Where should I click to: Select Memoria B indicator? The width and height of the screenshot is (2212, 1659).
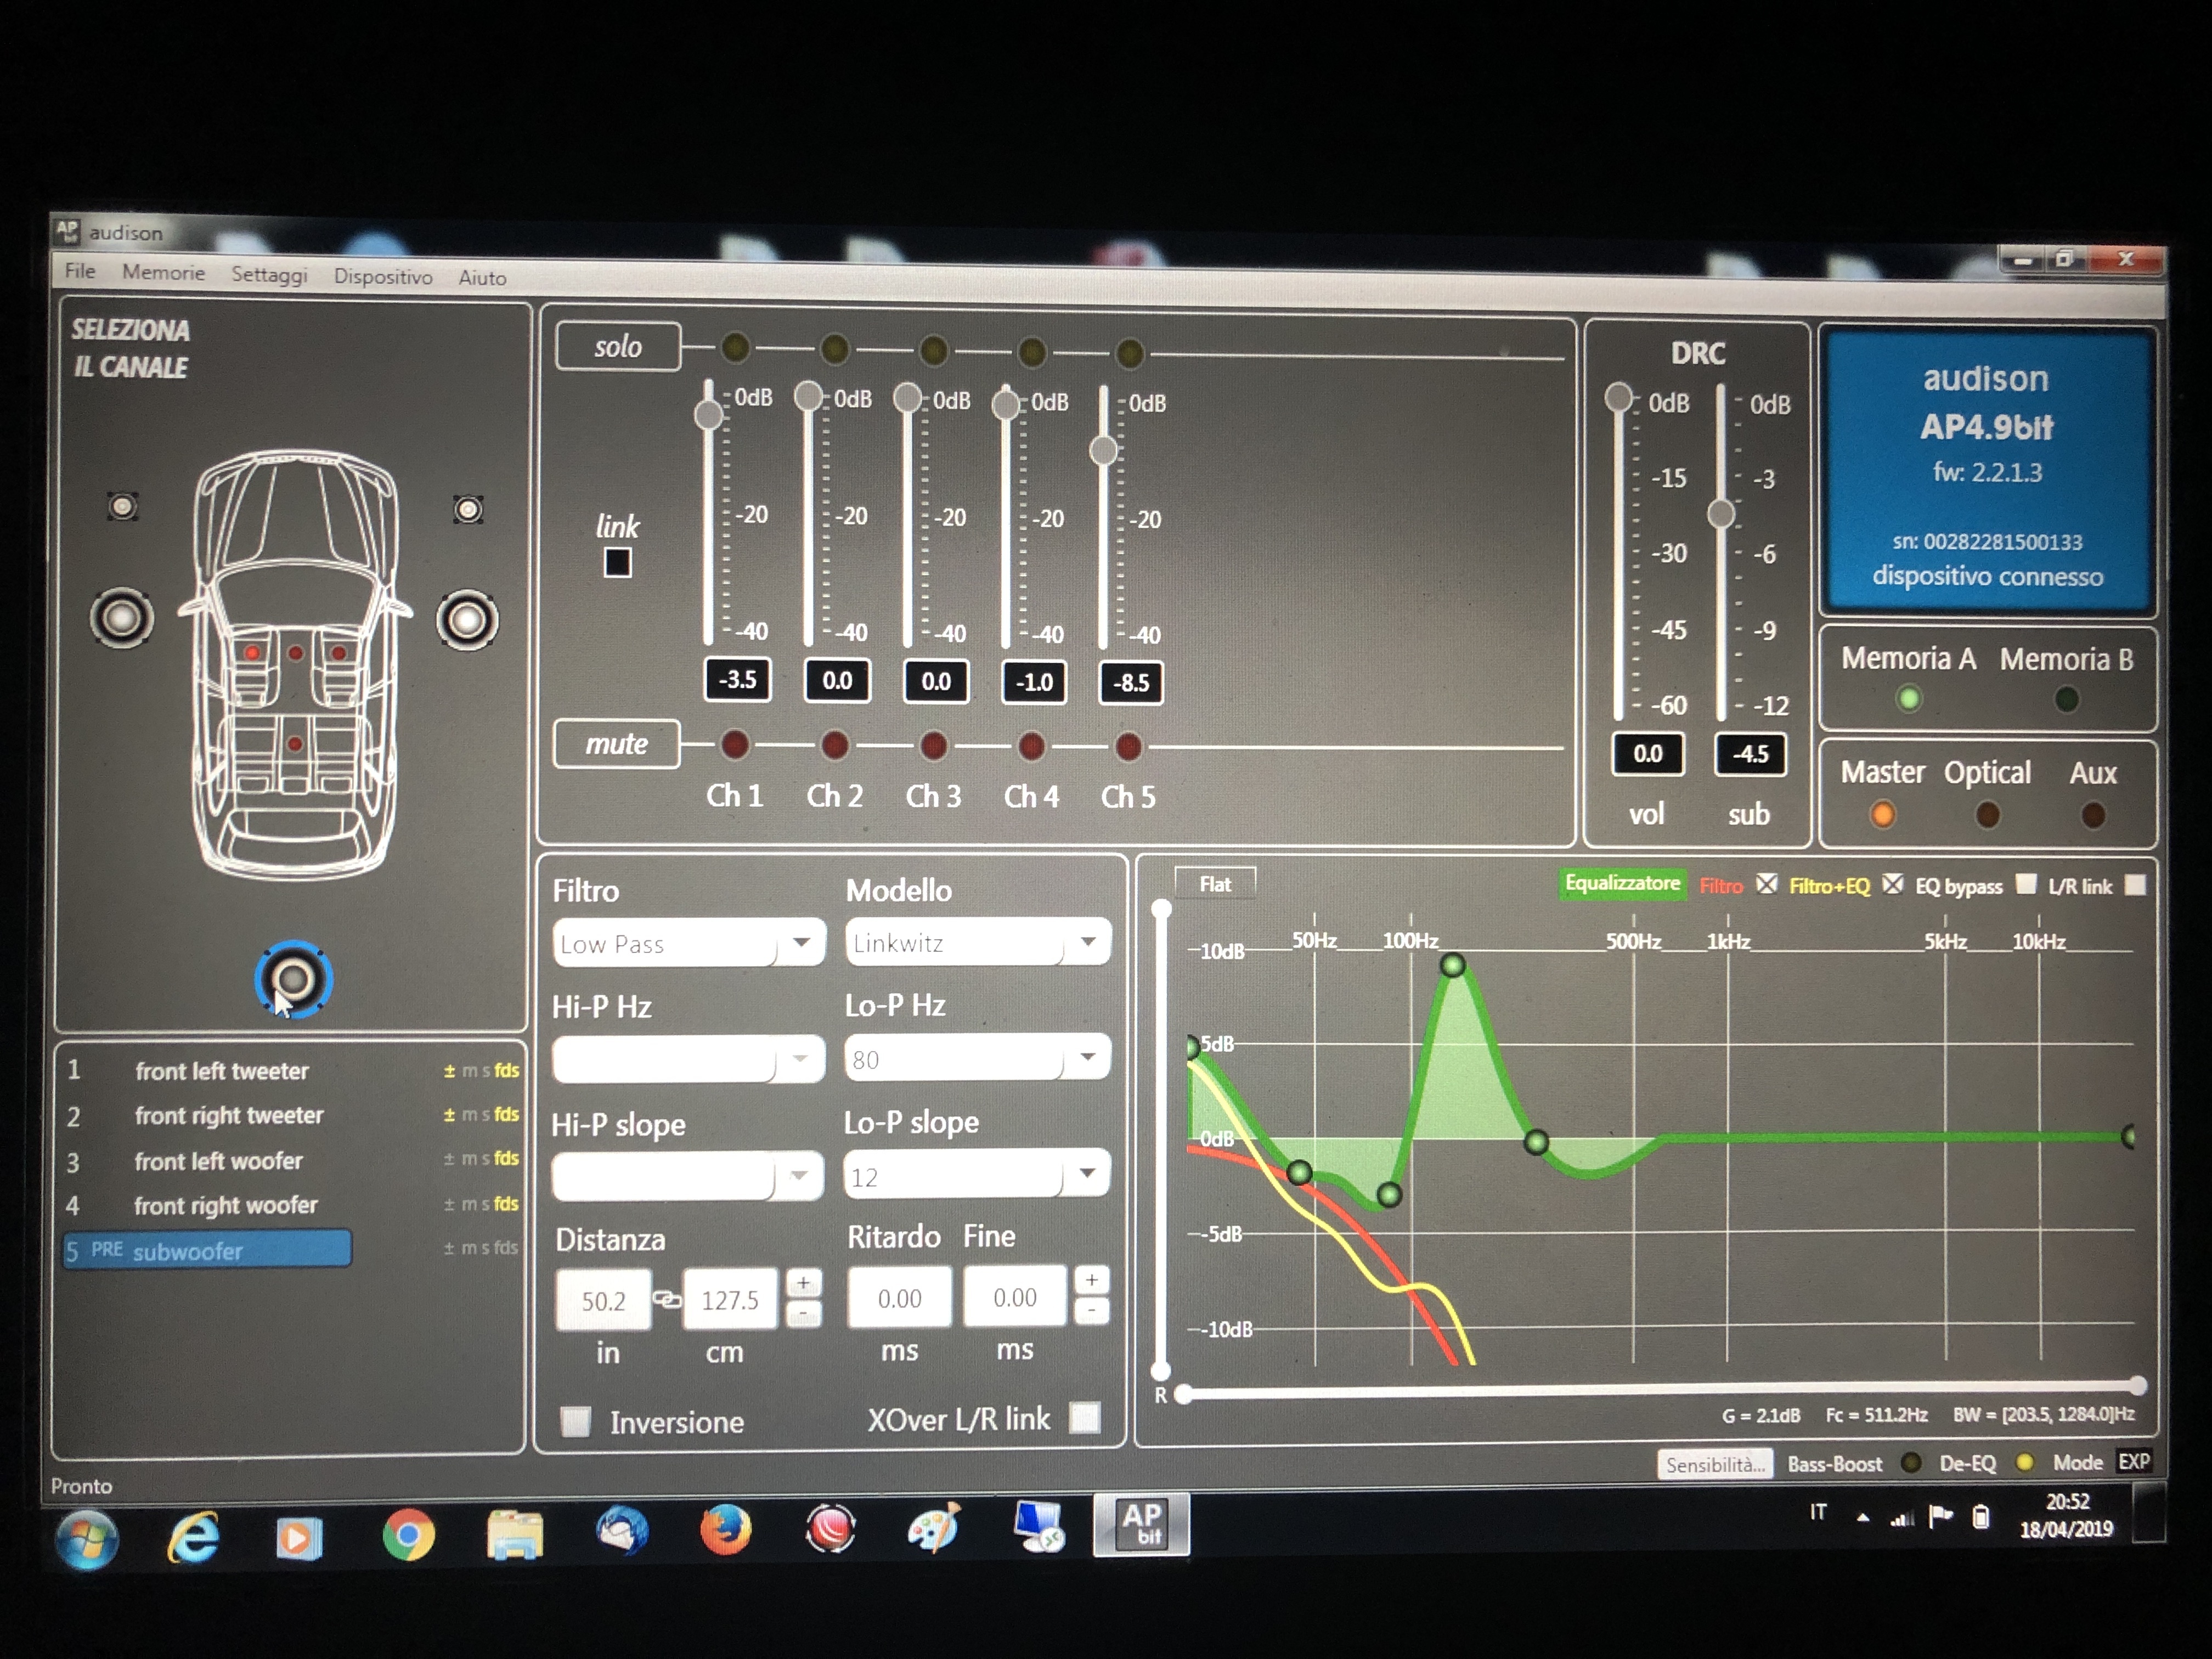pos(2067,700)
